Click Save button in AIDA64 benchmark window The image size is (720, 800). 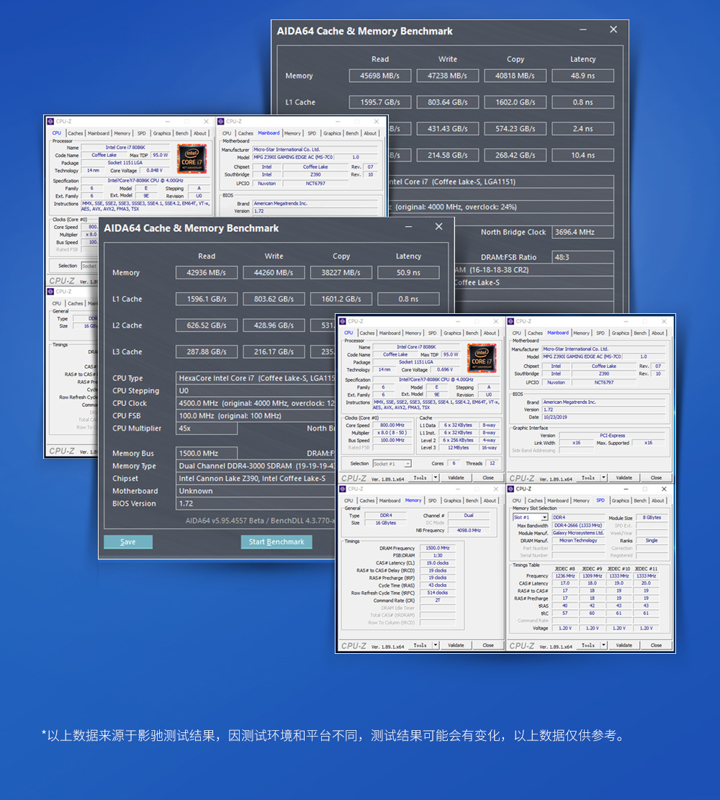point(128,541)
